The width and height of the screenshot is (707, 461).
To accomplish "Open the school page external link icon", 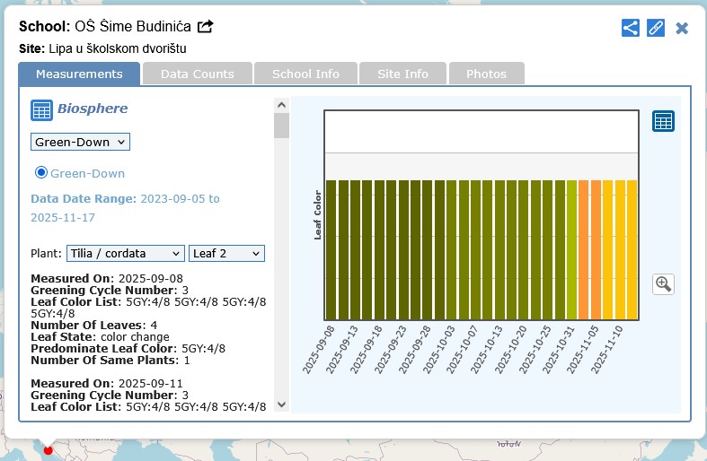I will click(206, 27).
